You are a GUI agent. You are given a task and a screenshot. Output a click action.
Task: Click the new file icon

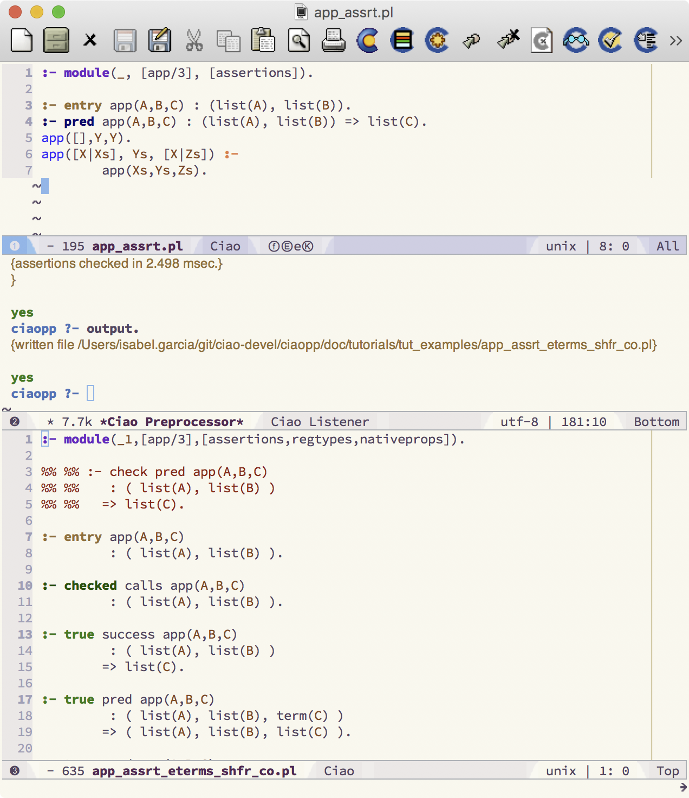tap(22, 41)
